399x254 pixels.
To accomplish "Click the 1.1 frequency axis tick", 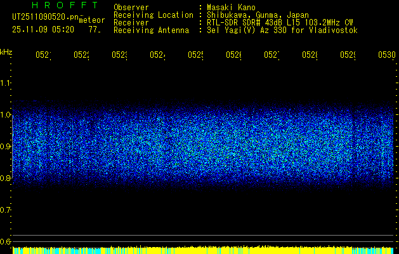I will [6, 83].
